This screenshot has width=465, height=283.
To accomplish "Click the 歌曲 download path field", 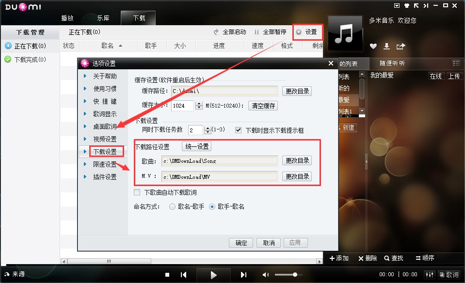I will pos(220,160).
